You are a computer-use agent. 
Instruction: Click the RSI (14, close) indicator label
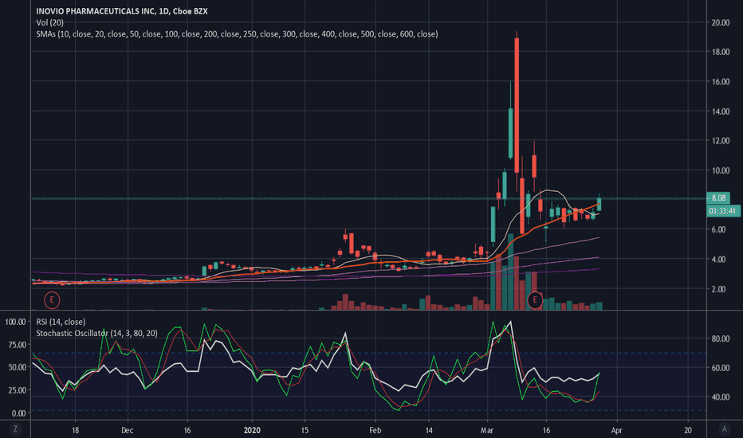[61, 322]
